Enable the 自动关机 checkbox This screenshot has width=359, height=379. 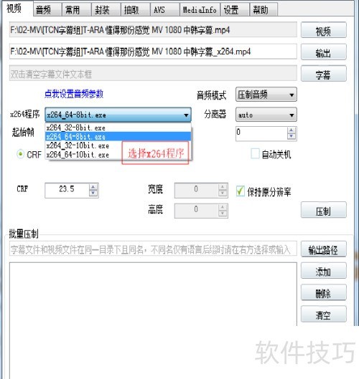click(255, 154)
